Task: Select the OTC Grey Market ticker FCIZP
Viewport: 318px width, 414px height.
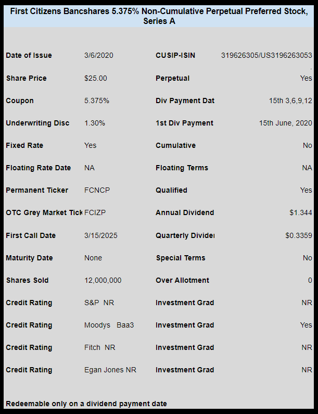Action: coord(95,213)
